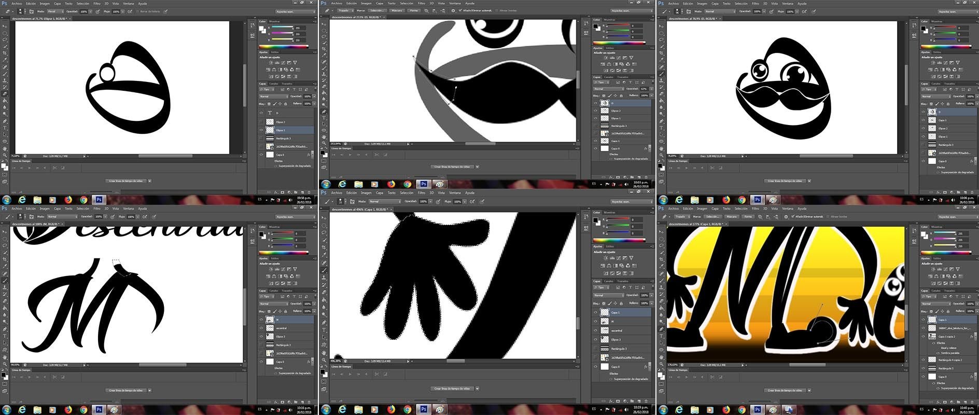Switch to the Muestras tab in the 71,7% window
Viewport: 979px width, 415px height.
tap(275, 22)
